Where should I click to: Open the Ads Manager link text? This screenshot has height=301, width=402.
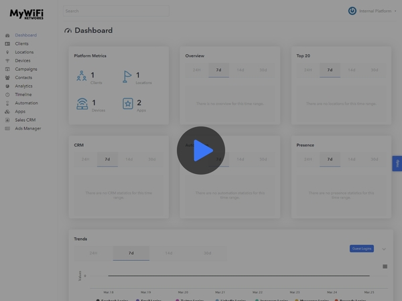click(28, 128)
